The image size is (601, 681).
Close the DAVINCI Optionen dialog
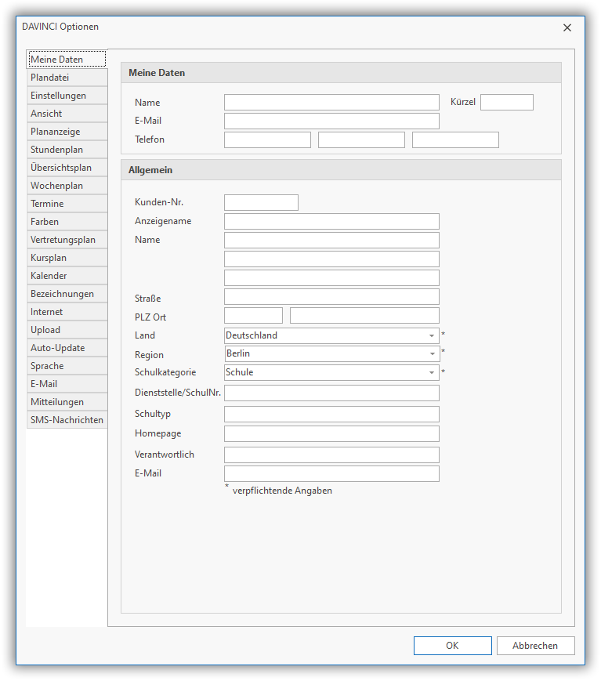coord(567,27)
